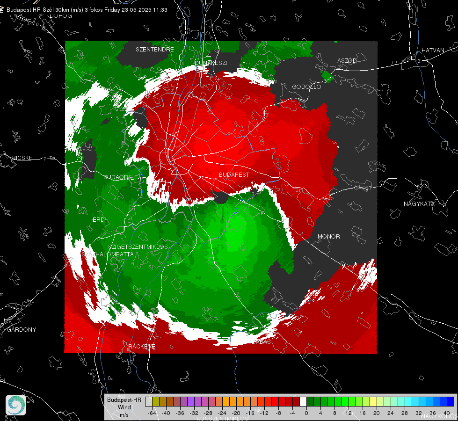Viewport: 458px width, 421px height.
Task: Select the SZENTENDRE city label
Action: tap(154, 50)
